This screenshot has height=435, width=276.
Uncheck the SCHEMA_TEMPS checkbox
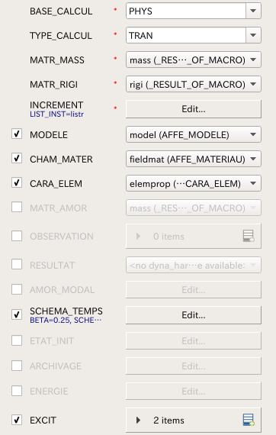tap(17, 314)
